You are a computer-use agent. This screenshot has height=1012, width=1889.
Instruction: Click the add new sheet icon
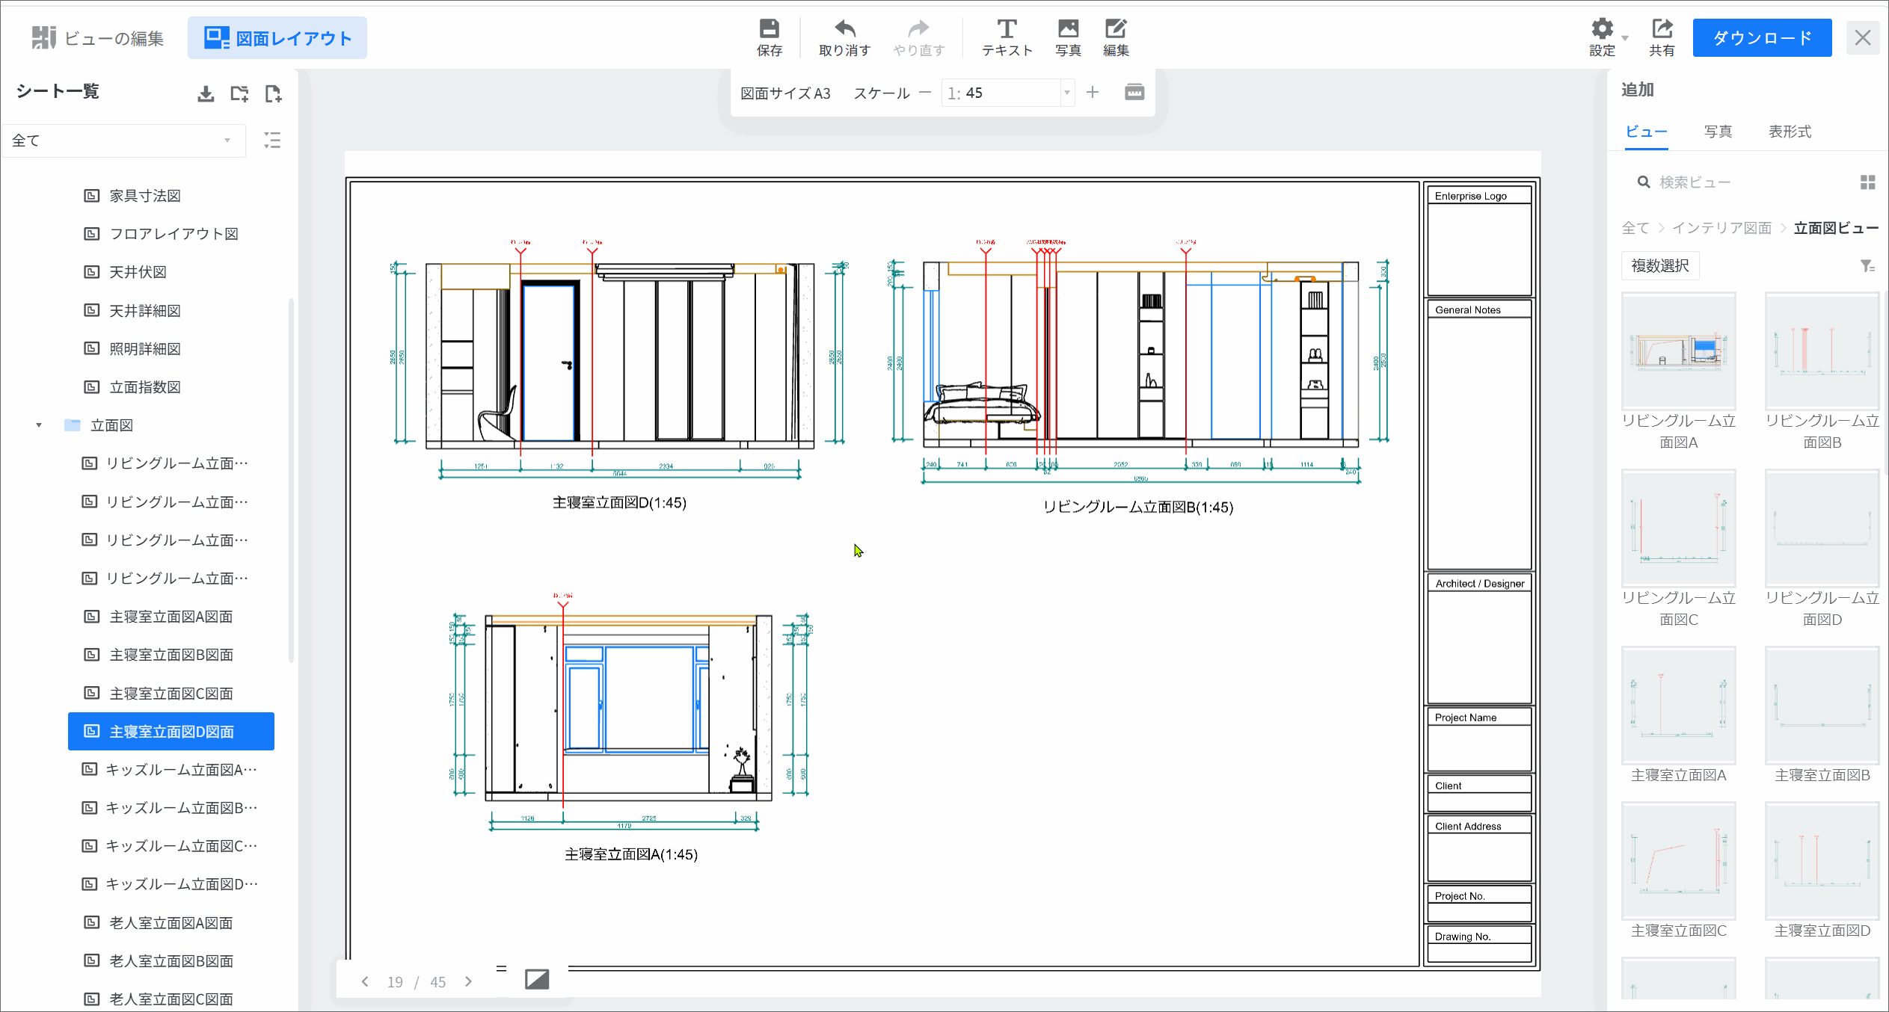(273, 93)
